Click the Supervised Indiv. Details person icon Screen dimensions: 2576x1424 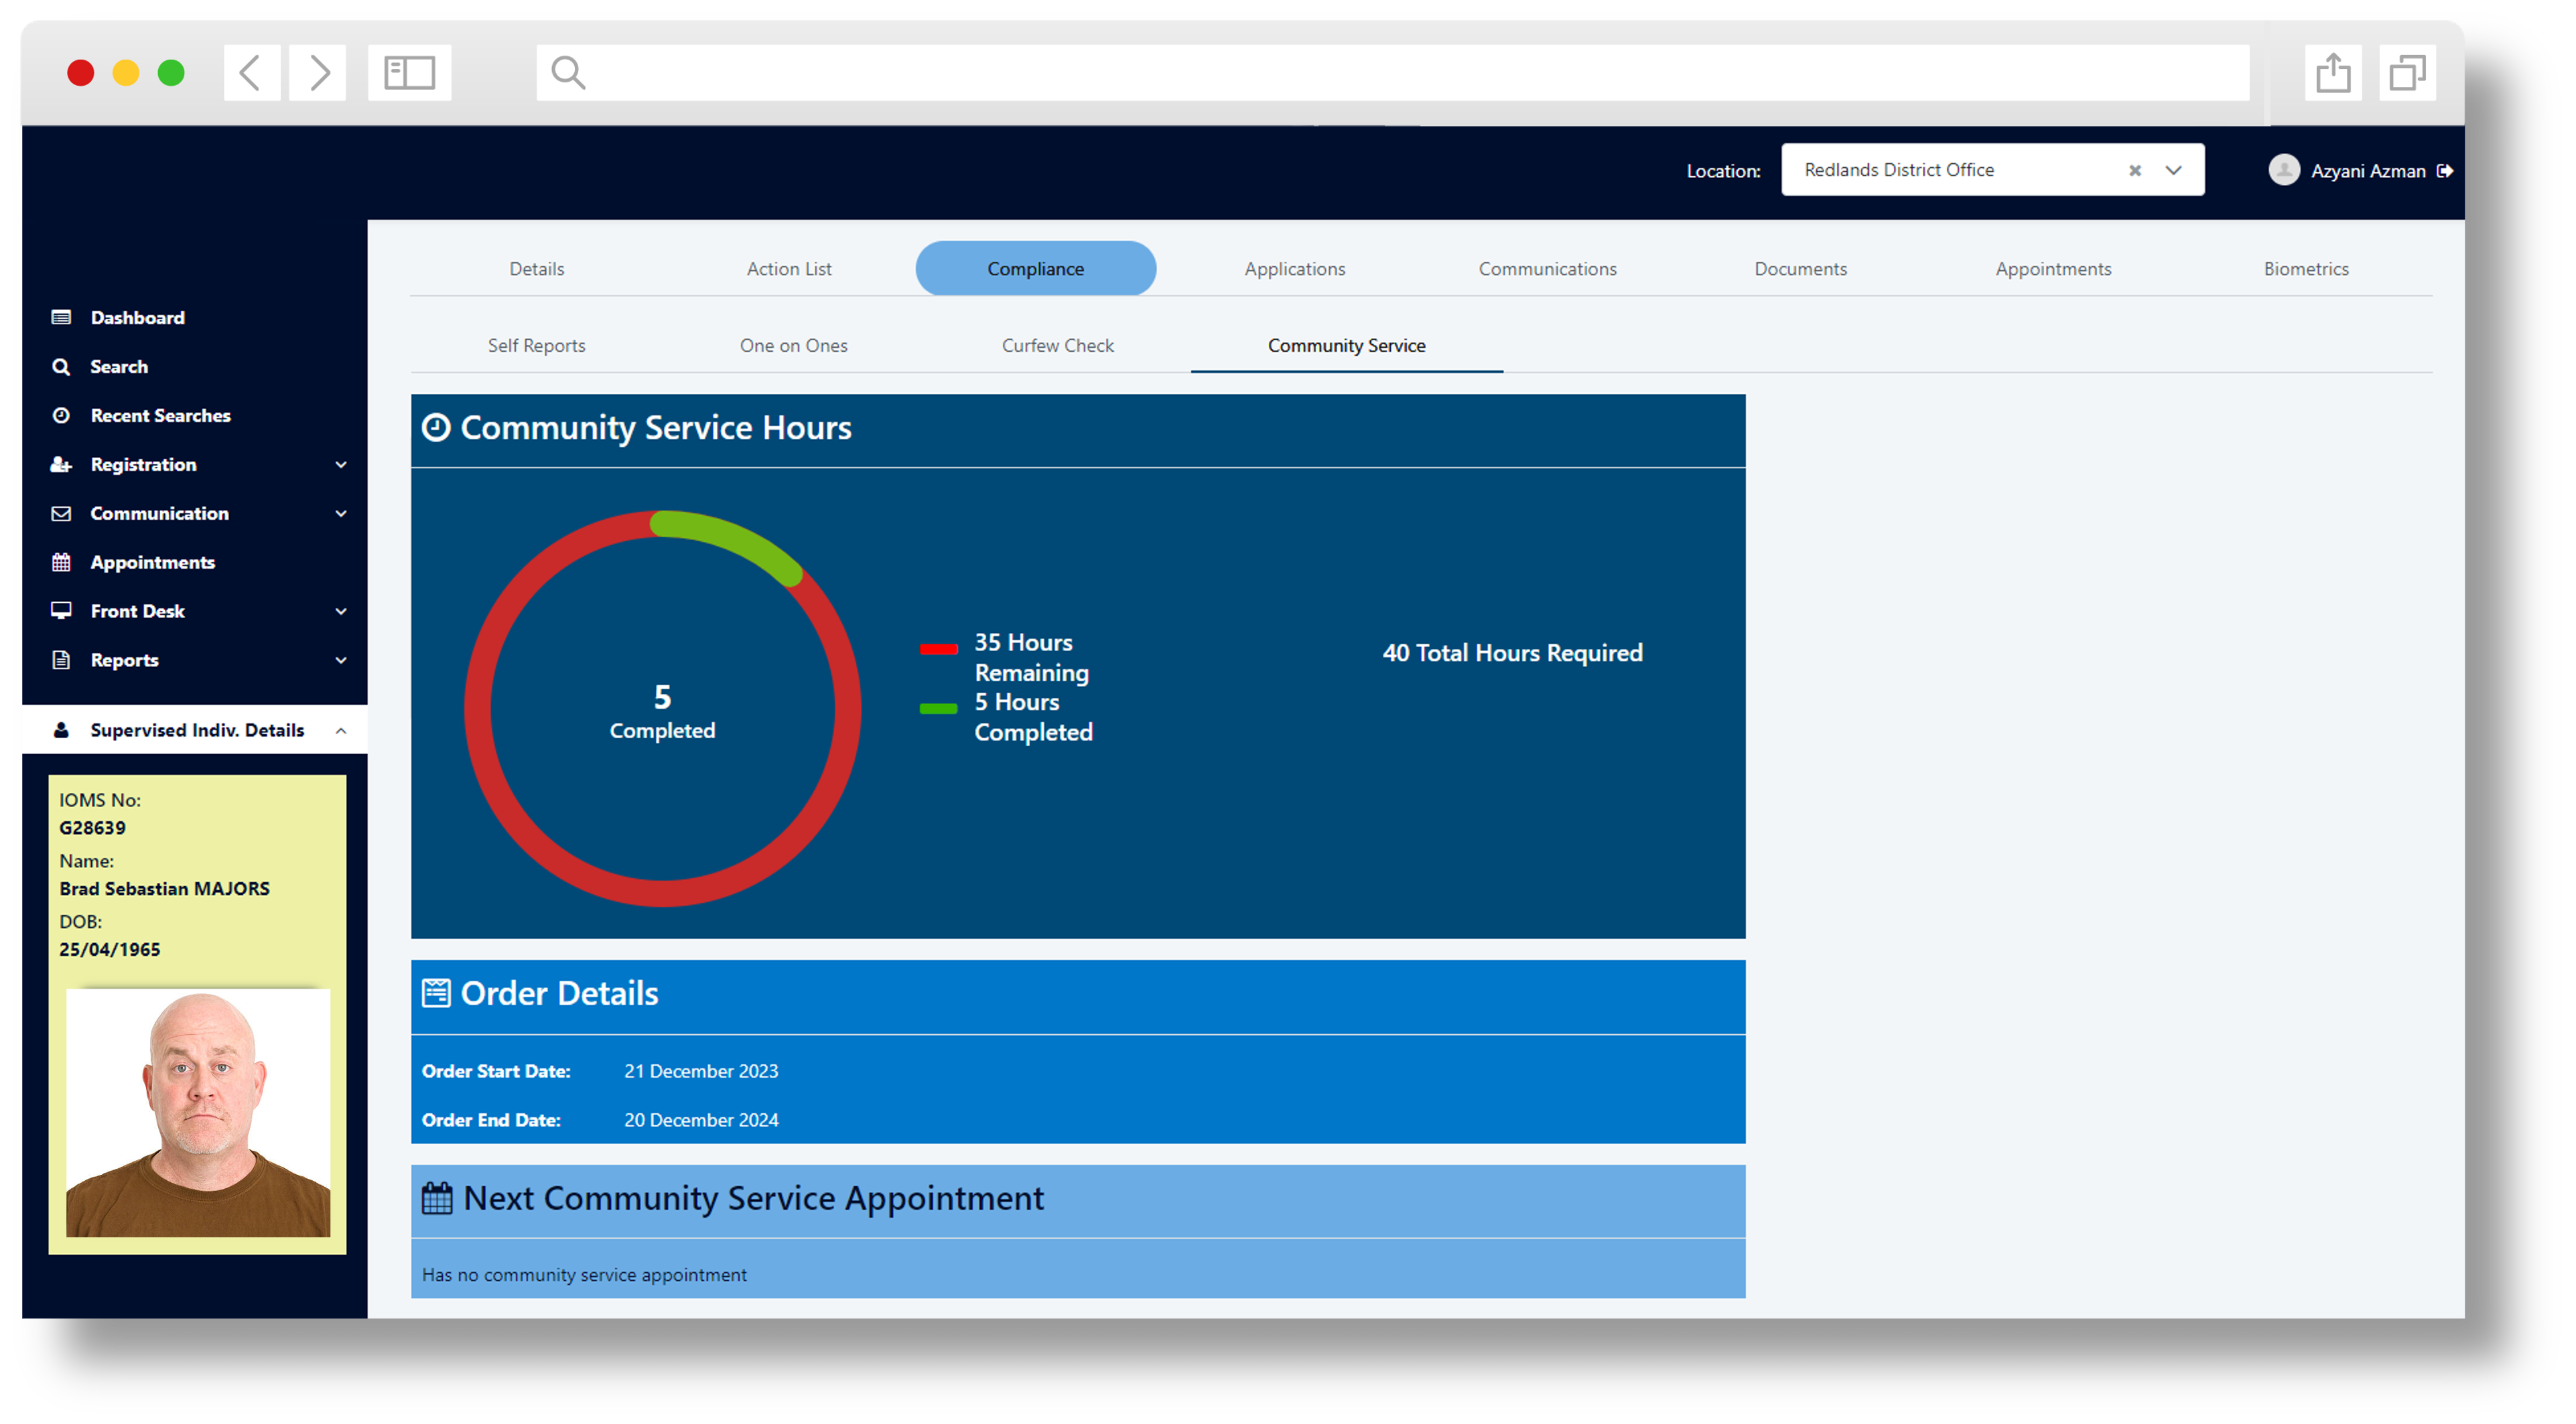tap(61, 731)
